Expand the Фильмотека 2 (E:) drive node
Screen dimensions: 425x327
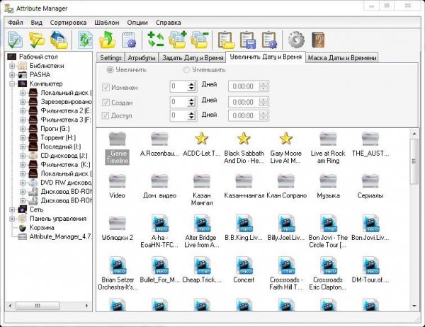(23, 111)
